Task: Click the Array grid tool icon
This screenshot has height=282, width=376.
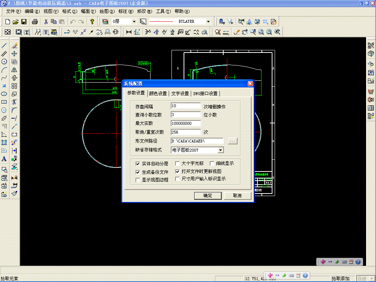Action: click(14, 86)
